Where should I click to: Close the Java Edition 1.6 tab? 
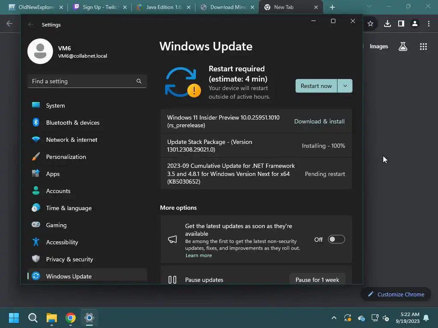click(189, 7)
